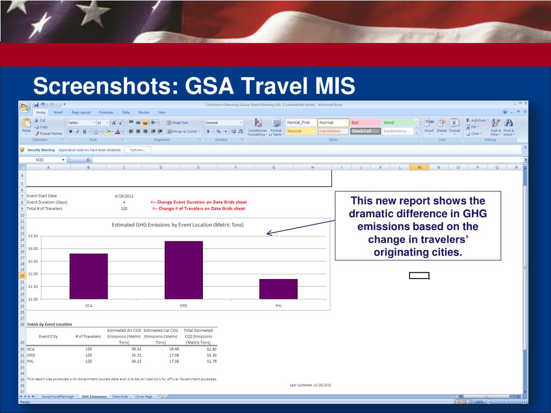Click Grow Font large A icon

tap(114, 123)
